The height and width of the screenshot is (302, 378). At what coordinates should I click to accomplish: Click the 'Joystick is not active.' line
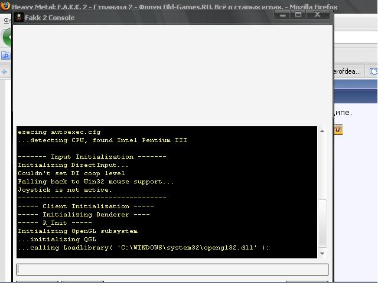[x=65, y=190]
